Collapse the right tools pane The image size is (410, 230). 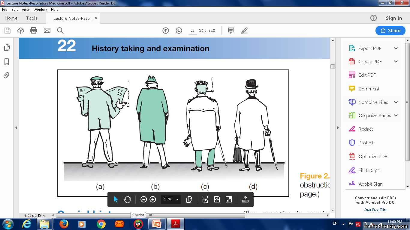(x=338, y=128)
